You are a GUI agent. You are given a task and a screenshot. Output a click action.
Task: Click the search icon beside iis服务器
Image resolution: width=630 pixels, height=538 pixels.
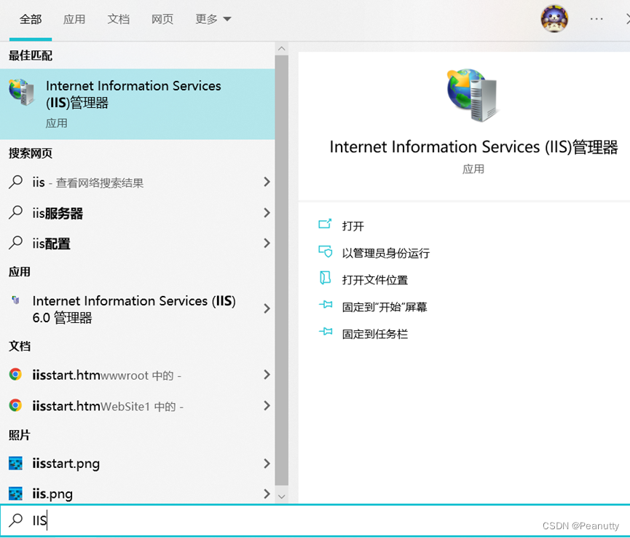16,212
